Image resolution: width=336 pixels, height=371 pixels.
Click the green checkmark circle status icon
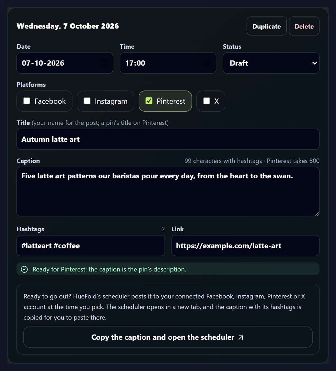[25, 269]
